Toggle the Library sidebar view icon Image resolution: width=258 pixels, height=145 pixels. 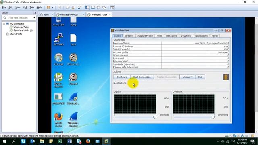tap(87, 8)
